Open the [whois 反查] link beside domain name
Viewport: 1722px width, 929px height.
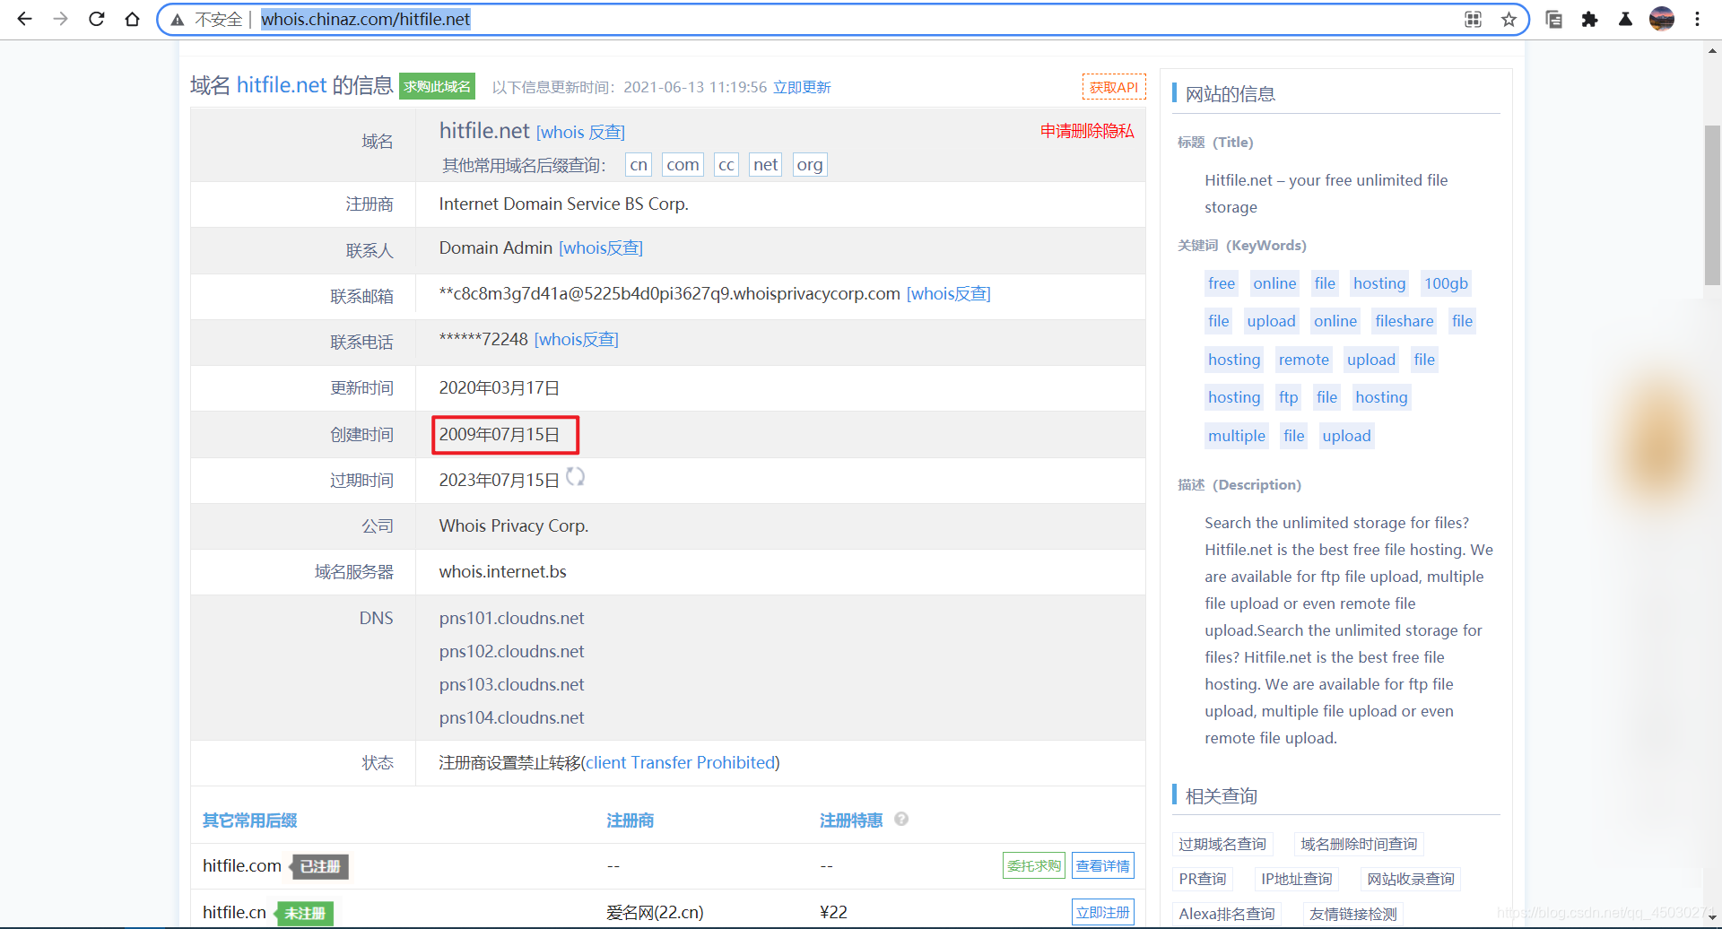click(580, 132)
